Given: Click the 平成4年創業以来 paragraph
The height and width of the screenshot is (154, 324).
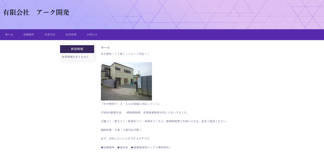Looking at the screenshot, I should 145,113.
